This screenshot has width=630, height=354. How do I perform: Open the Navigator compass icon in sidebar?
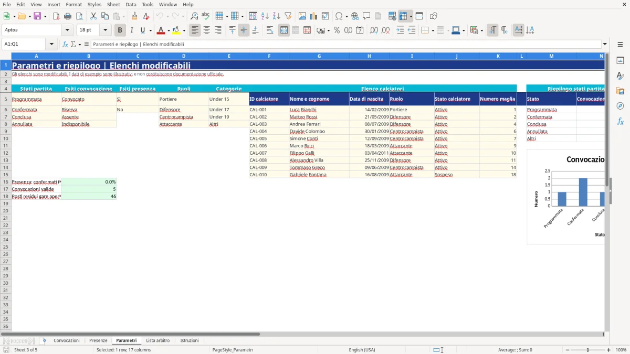click(620, 106)
